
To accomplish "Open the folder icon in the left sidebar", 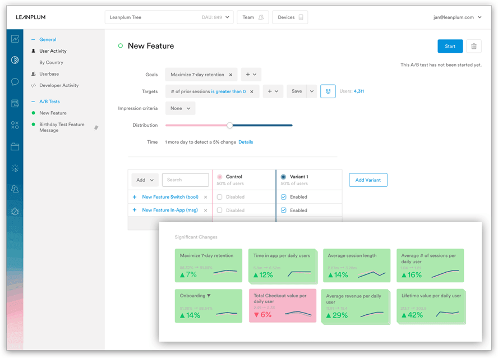I will pyautogui.click(x=15, y=146).
